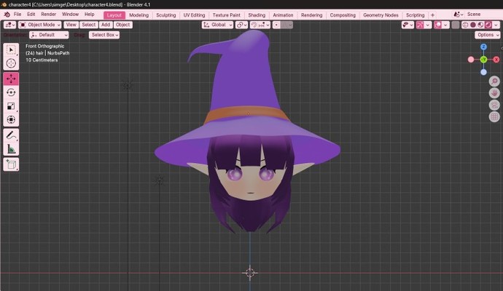Toggle X-ray mode button
This screenshot has height=291, width=503.
455,25
